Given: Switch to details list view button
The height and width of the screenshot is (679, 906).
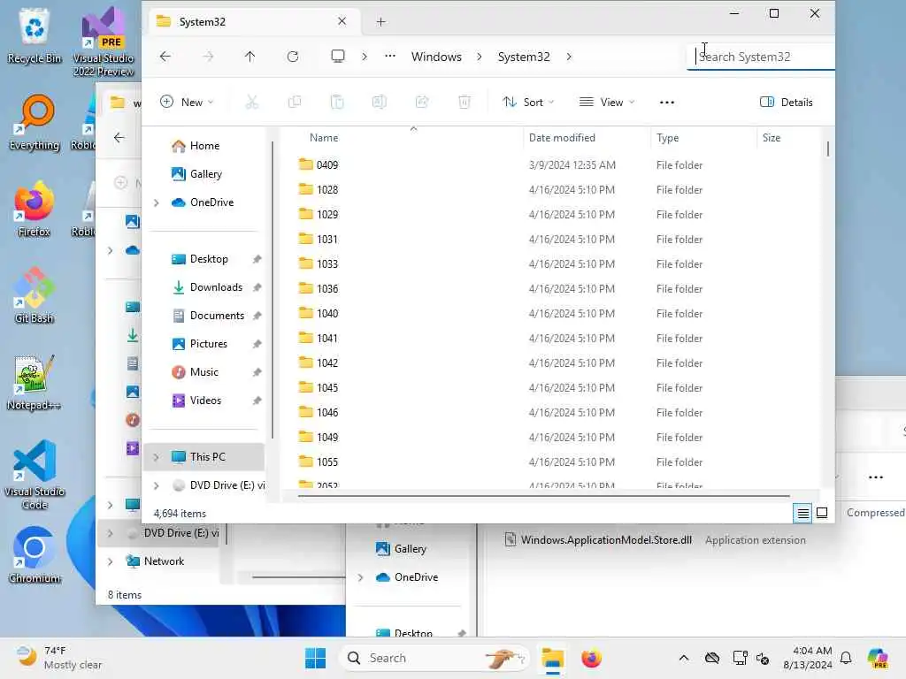Looking at the screenshot, I should [802, 513].
